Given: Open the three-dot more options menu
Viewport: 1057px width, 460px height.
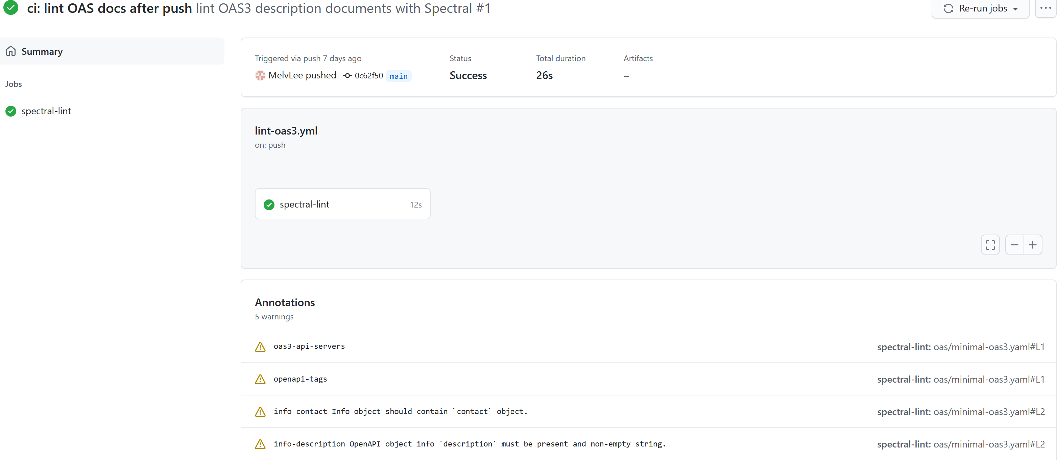Looking at the screenshot, I should 1046,8.
